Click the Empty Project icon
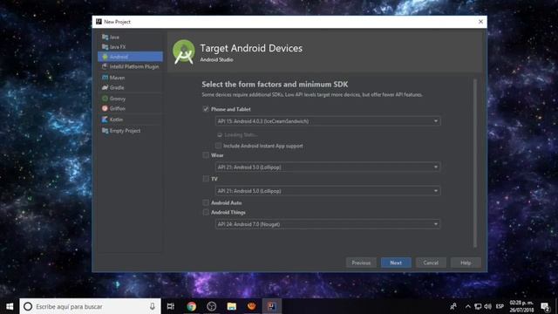This screenshot has height=314, width=558. point(105,131)
